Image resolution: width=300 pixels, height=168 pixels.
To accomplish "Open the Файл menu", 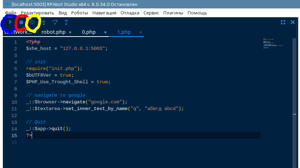I will tap(11, 13).
